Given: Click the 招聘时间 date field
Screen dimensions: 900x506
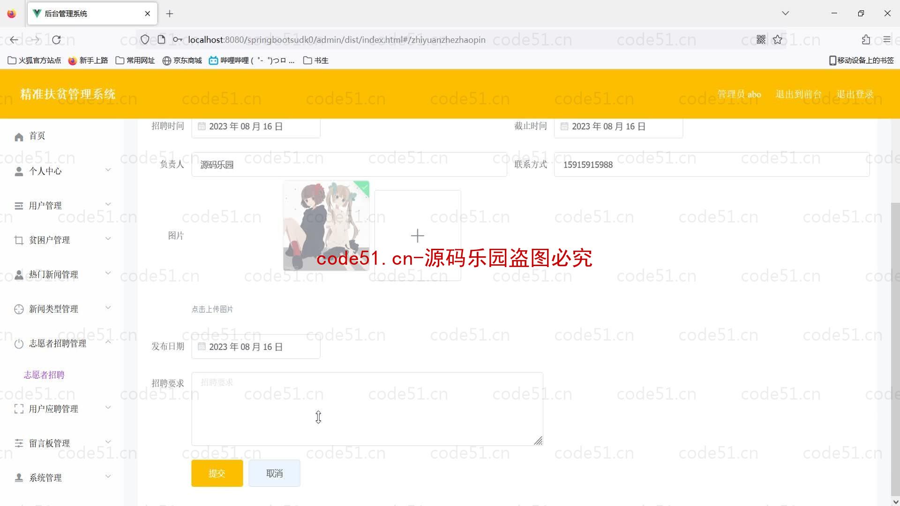Looking at the screenshot, I should click(x=255, y=126).
